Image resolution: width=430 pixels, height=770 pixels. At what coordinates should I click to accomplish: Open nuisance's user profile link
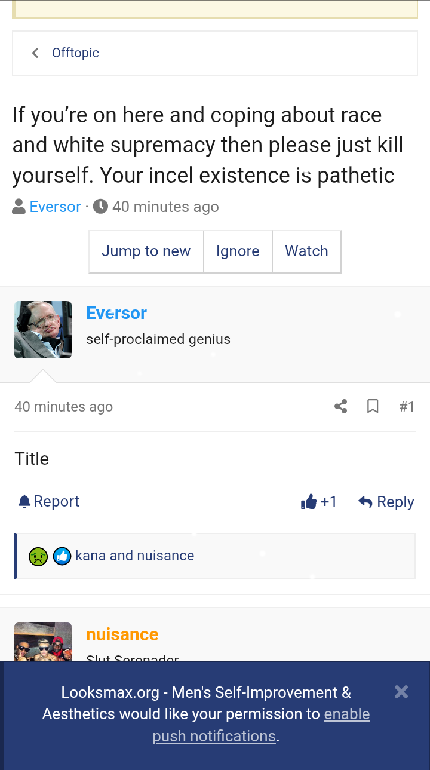(122, 634)
